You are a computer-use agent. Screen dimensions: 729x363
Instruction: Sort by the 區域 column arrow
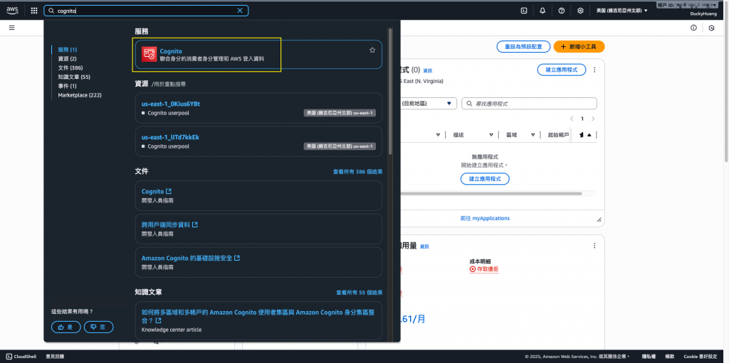533,135
